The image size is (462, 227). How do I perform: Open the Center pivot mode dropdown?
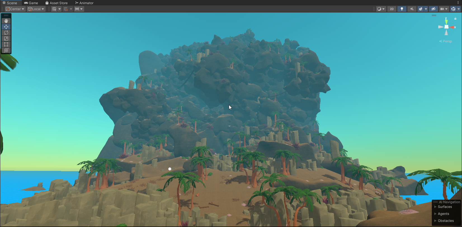click(15, 9)
